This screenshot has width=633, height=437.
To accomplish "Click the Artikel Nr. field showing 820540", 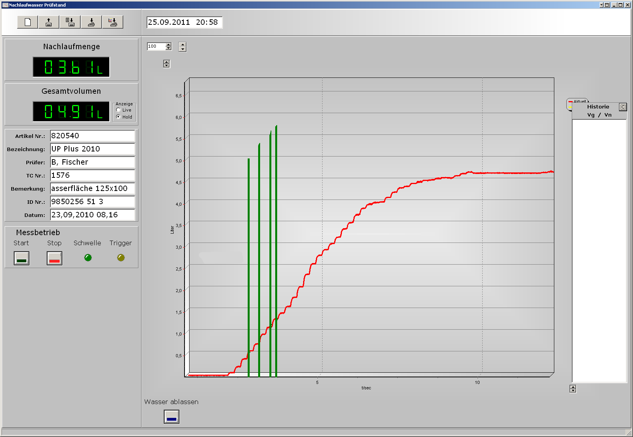I will pyautogui.click(x=93, y=136).
